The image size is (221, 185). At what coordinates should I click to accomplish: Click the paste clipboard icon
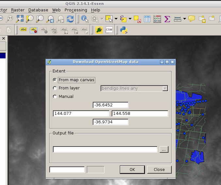point(9,30)
